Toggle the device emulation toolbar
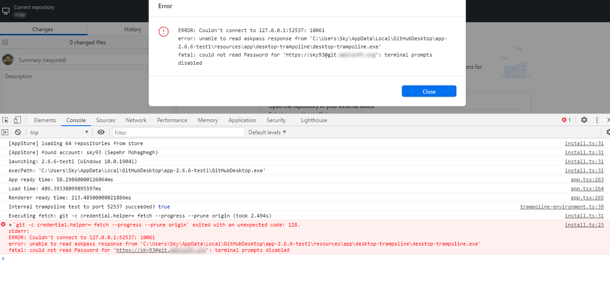Screen dimensions: 610x307 [x=17, y=120]
